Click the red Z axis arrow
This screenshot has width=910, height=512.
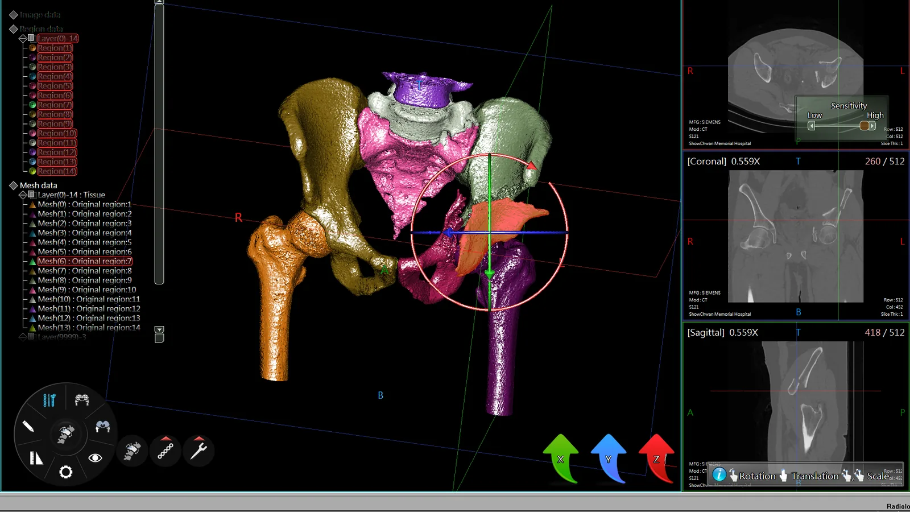[656, 459]
